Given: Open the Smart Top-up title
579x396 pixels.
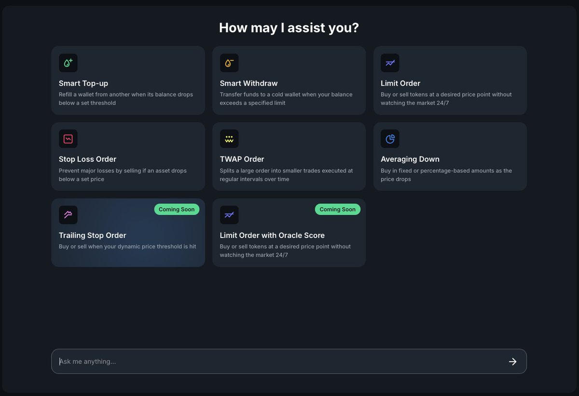Looking at the screenshot, I should (x=83, y=83).
